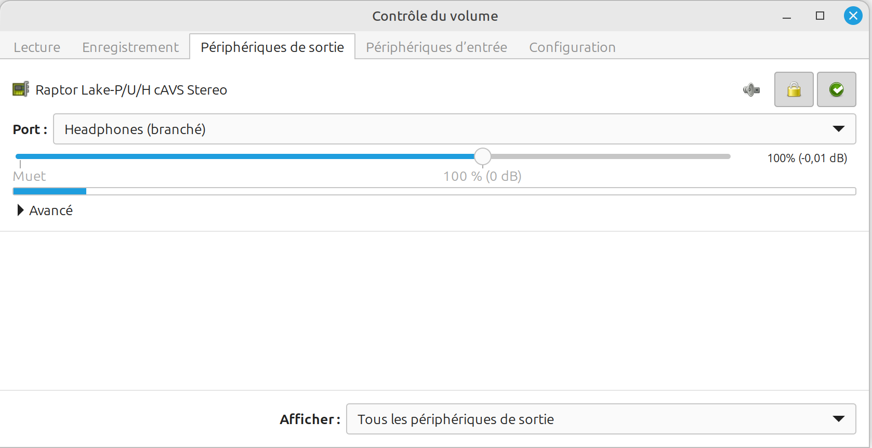
Task: Open the Configuration tab
Action: [572, 47]
